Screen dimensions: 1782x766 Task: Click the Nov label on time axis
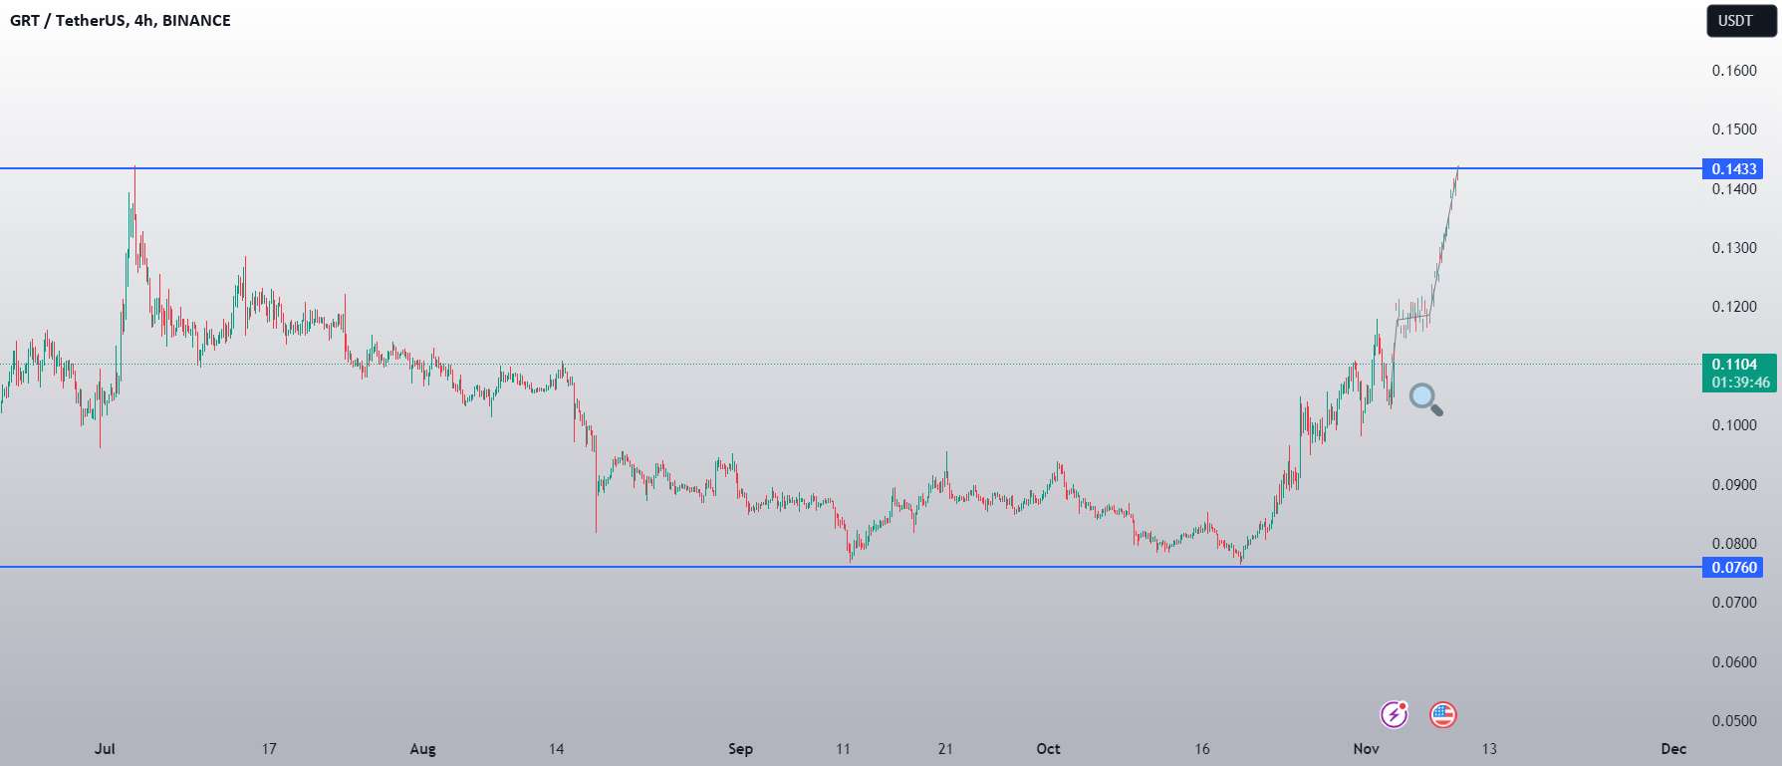click(x=1367, y=749)
